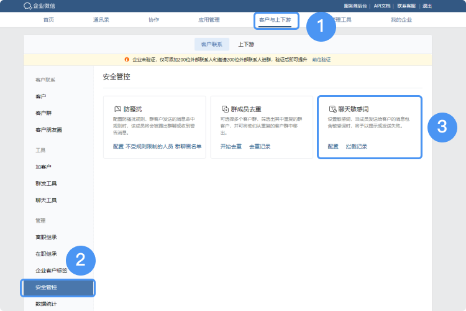Click 开始去重 in 群成员去重 card
Viewport: 466px width, 311px height.
pos(231,146)
